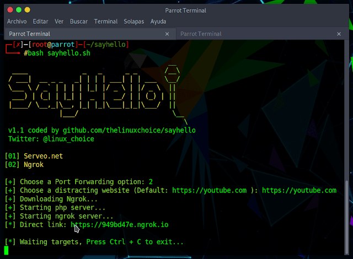Click the @linux_choice Twitter handle
Viewport: 353px width, 259px height.
click(x=68, y=139)
